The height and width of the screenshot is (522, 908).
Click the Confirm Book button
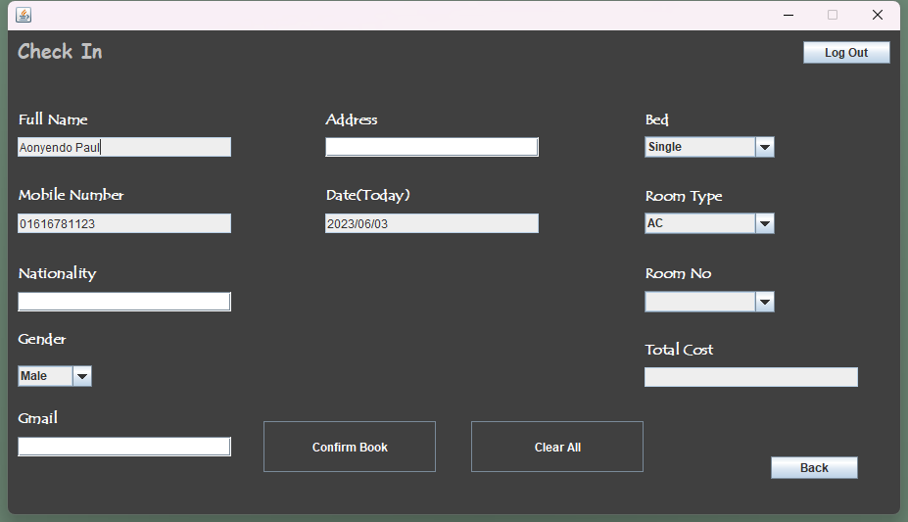tap(350, 447)
